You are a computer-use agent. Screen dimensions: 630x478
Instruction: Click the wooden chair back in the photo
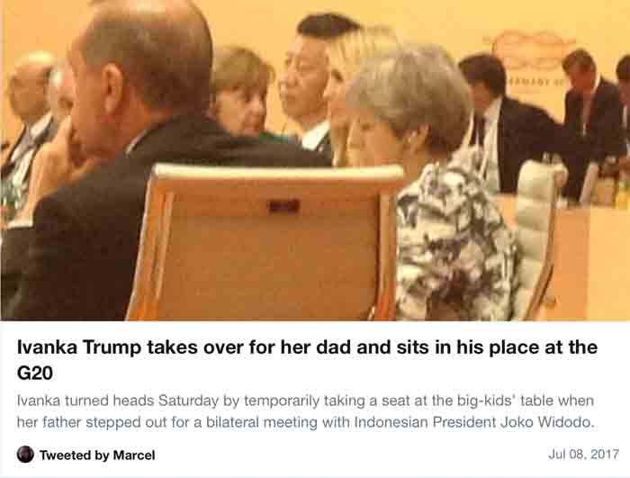pyautogui.click(x=265, y=242)
